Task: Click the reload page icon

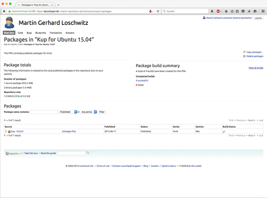Action: [158, 11]
